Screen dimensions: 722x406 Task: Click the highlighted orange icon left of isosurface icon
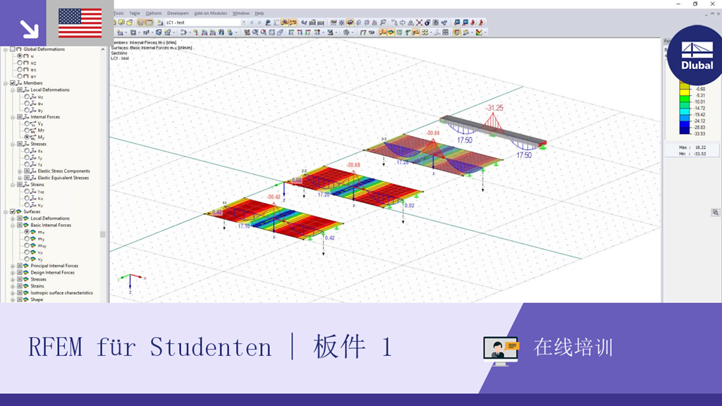382,32
